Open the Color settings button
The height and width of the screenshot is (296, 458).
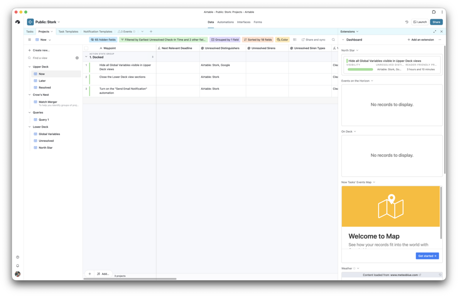tap(283, 40)
